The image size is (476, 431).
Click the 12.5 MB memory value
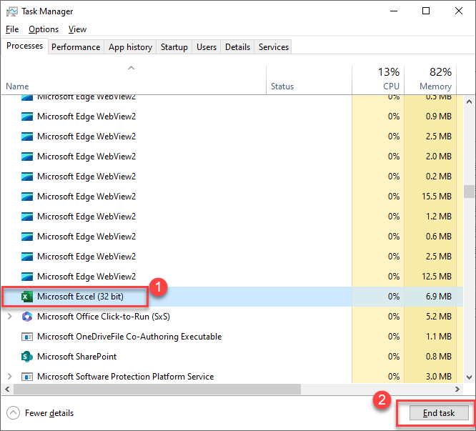[x=437, y=277]
